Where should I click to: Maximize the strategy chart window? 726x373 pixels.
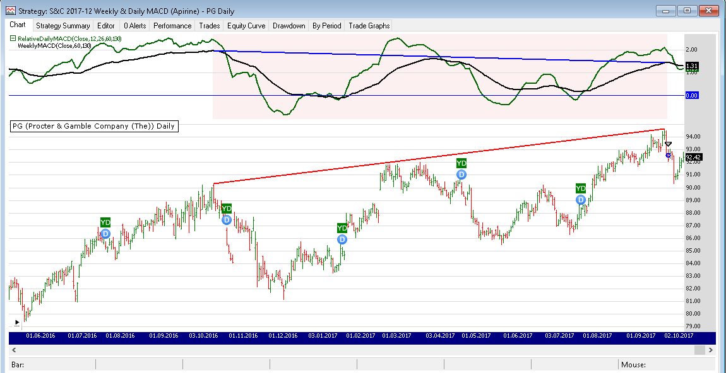(687, 10)
